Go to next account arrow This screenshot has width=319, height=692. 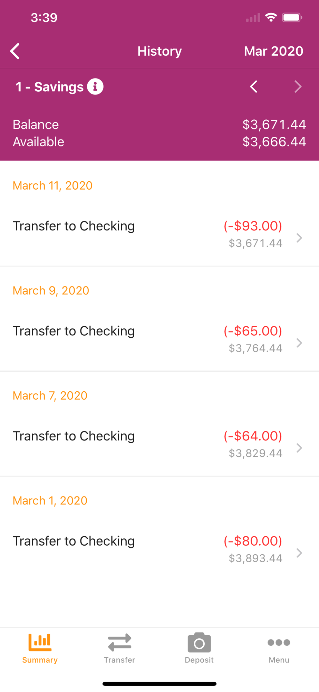(x=298, y=86)
